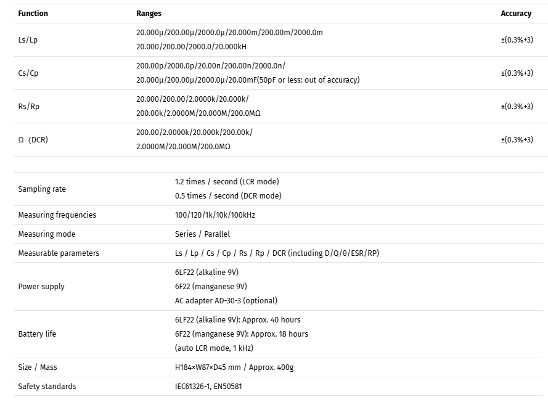Click the AC adapter AD-30-3 (optional) text
The image size is (548, 402).
coord(226,300)
